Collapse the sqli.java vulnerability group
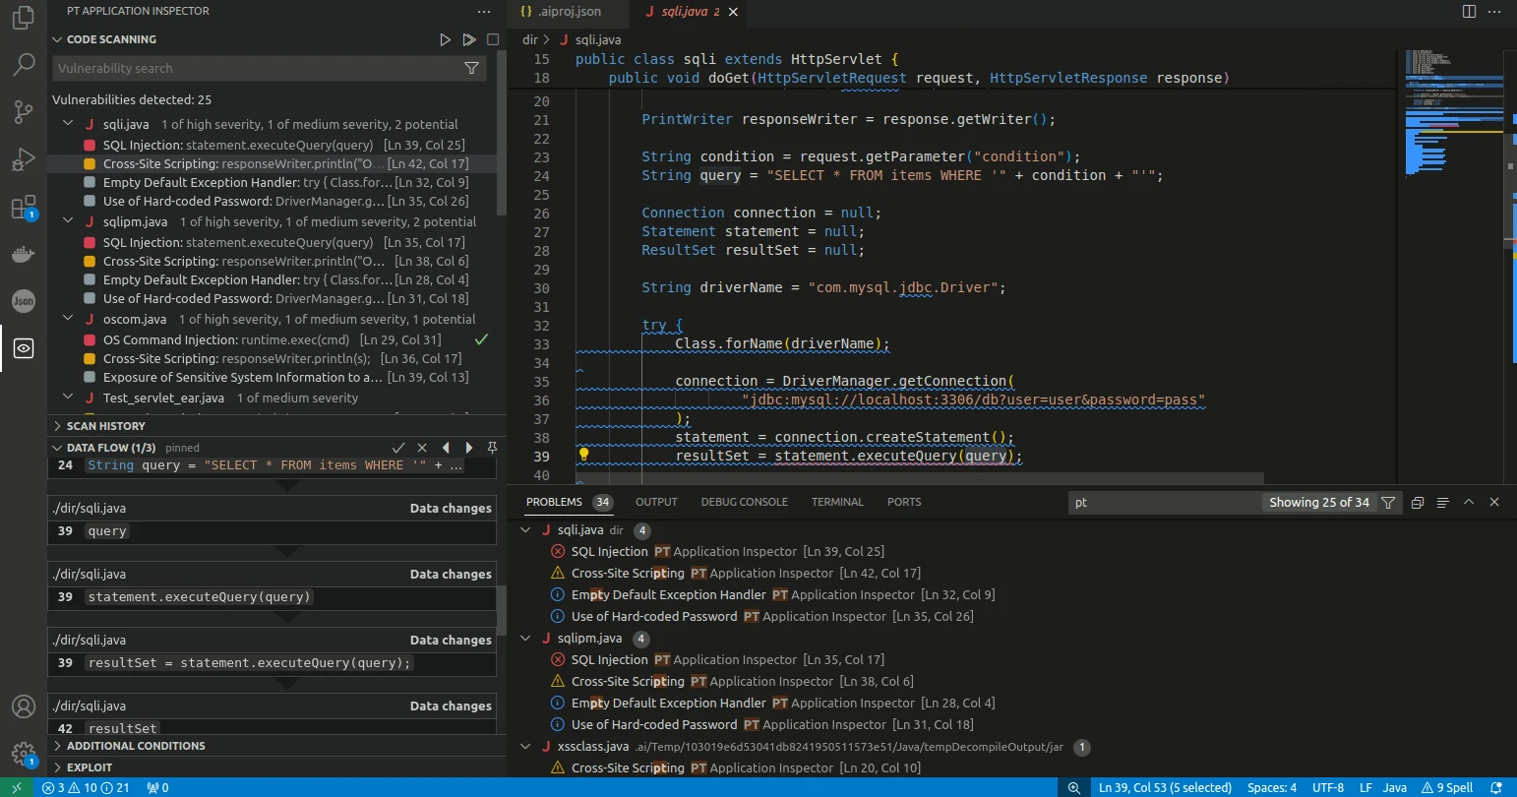Screen dimensions: 1517x797 pos(68,123)
